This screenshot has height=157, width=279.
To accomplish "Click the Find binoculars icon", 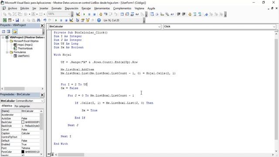I will point(38,20).
